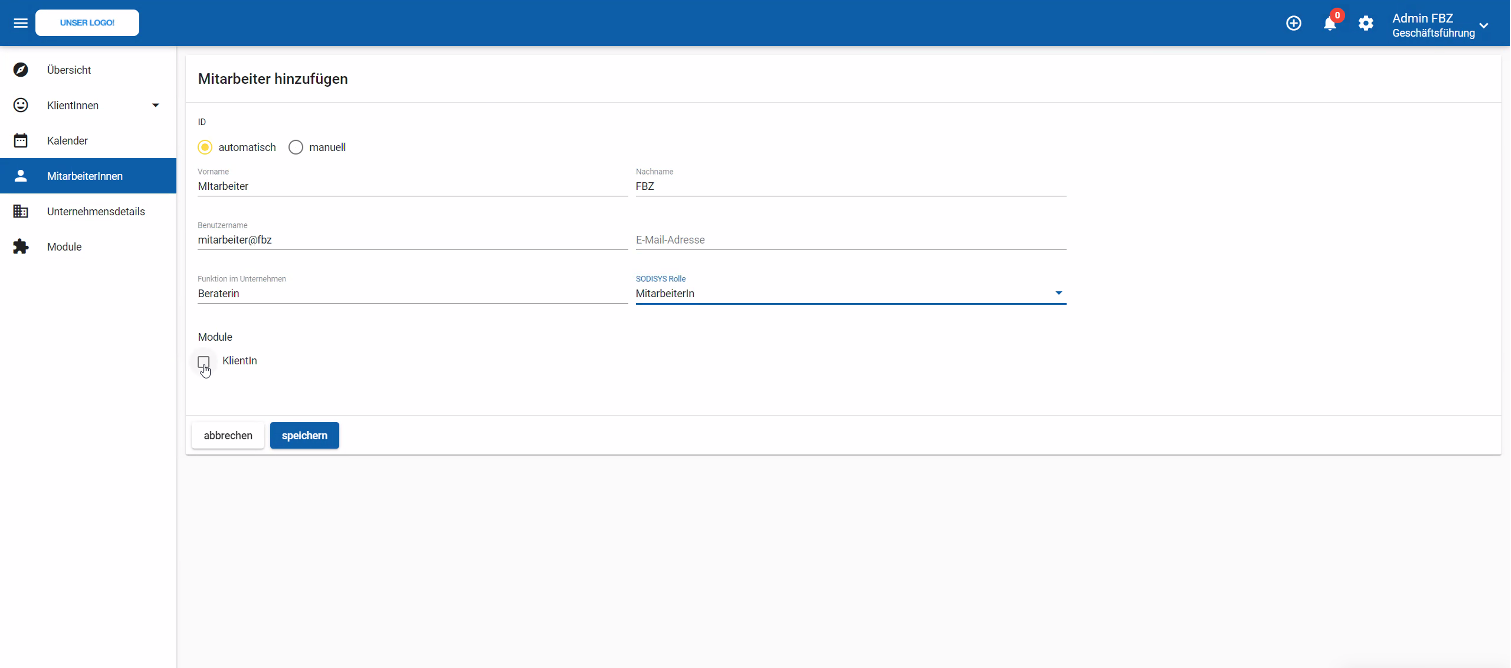Click the Module puzzle icon
Screen dimensions: 1511x668
[x=20, y=247]
